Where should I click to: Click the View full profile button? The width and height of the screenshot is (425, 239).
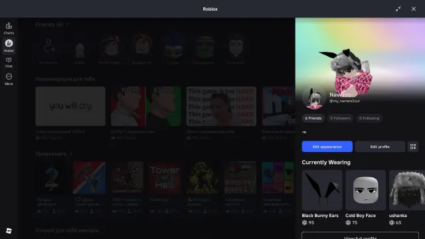[x=360, y=236]
